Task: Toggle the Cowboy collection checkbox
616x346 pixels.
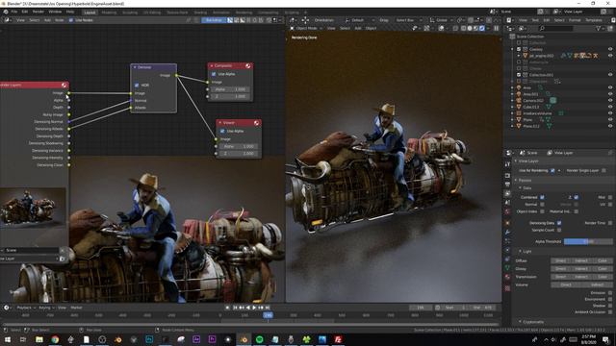Action: (519, 49)
